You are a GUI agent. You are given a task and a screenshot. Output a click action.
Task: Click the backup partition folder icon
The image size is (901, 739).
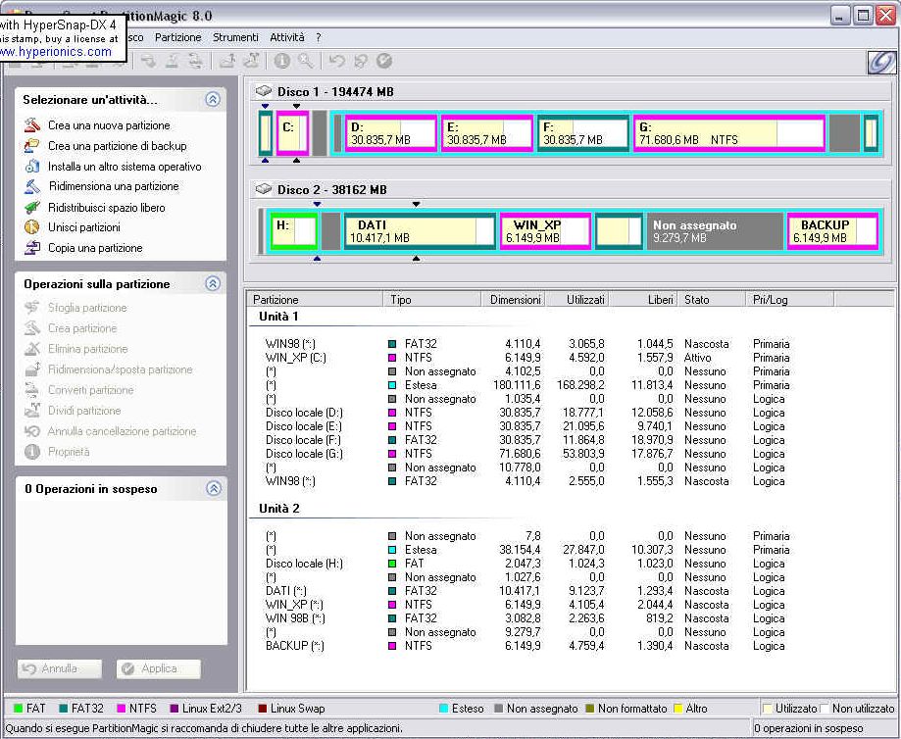31,146
